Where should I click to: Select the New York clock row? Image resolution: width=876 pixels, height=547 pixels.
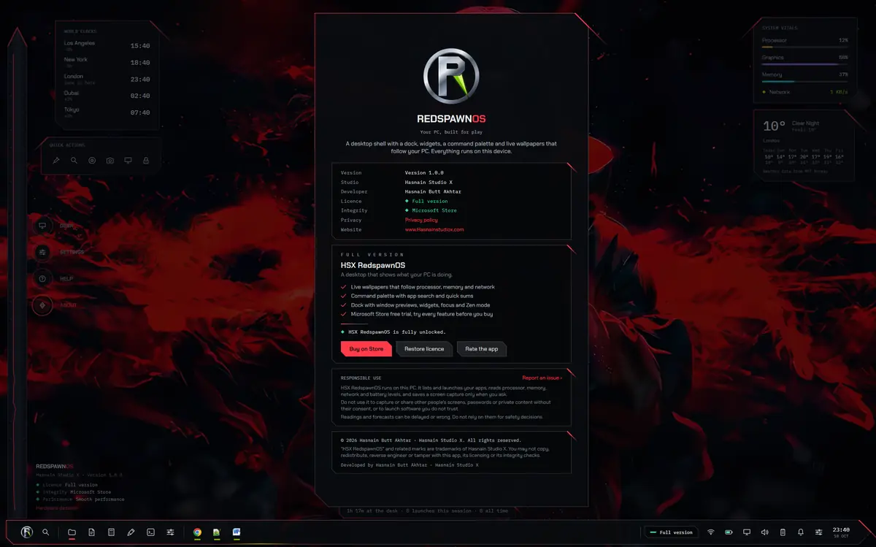pos(107,62)
